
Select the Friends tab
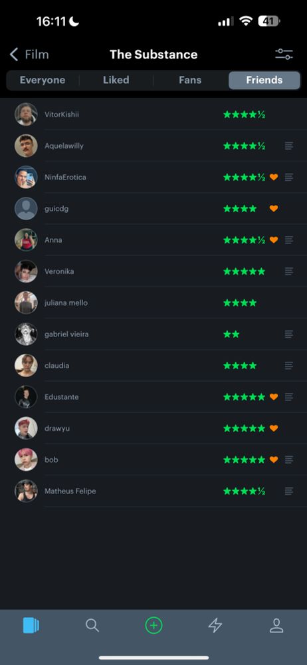coord(264,80)
